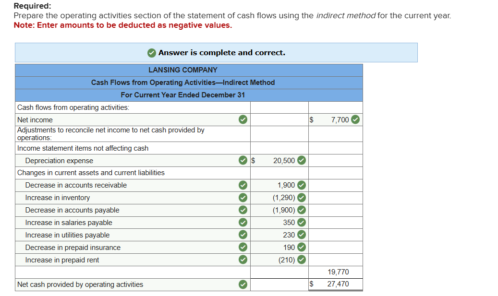Select the prepaid insurance amount 190

(x=289, y=248)
